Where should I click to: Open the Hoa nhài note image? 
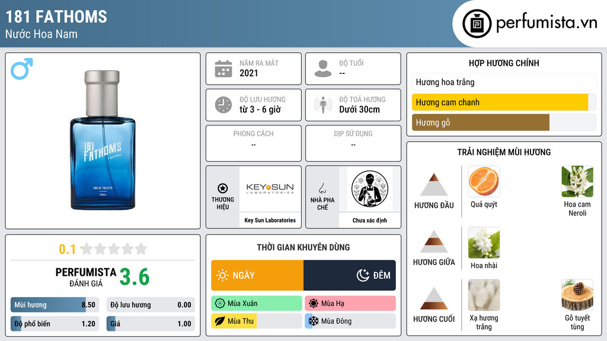pyautogui.click(x=484, y=242)
